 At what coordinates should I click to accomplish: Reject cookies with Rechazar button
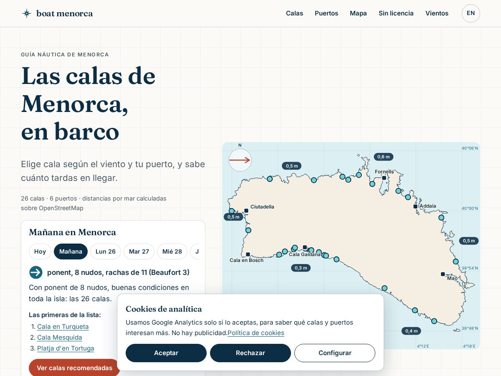[x=250, y=353]
